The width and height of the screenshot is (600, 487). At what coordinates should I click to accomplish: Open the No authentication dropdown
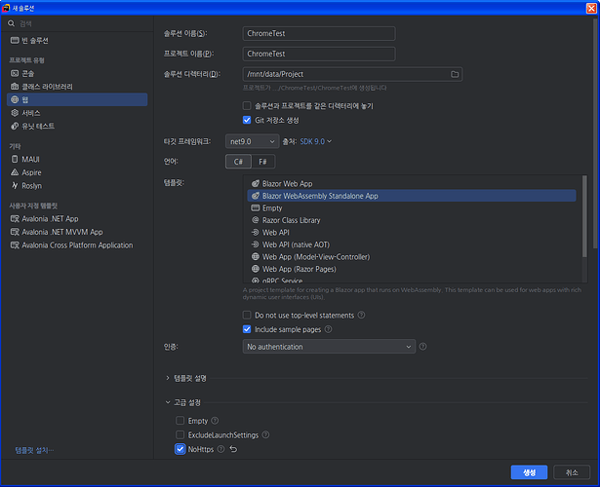pos(329,347)
